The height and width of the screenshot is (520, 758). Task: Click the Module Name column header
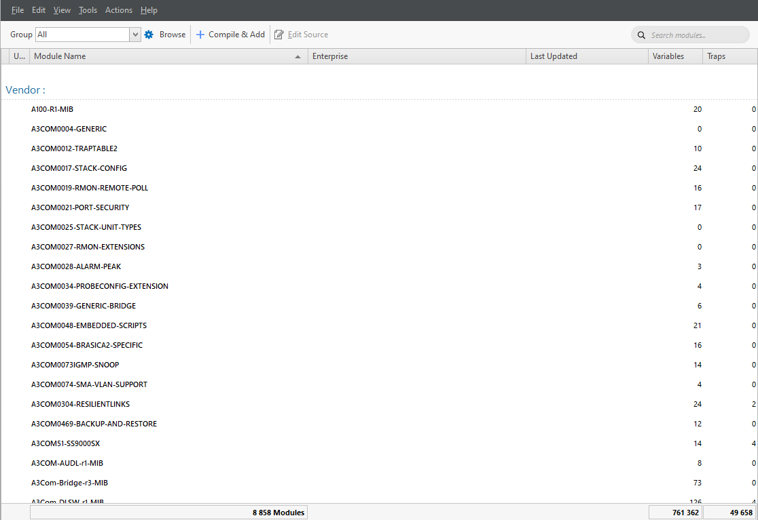(x=168, y=56)
